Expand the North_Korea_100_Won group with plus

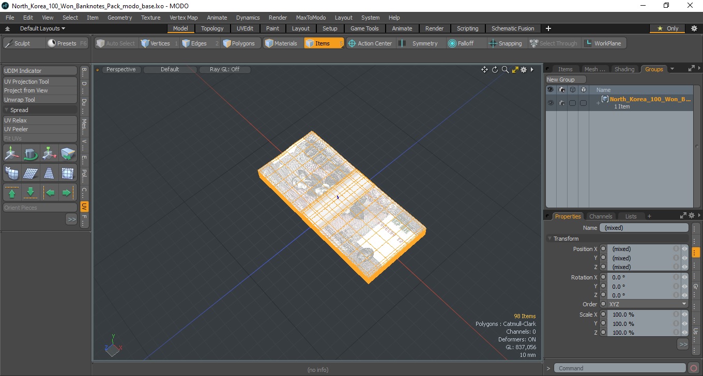pyautogui.click(x=598, y=103)
